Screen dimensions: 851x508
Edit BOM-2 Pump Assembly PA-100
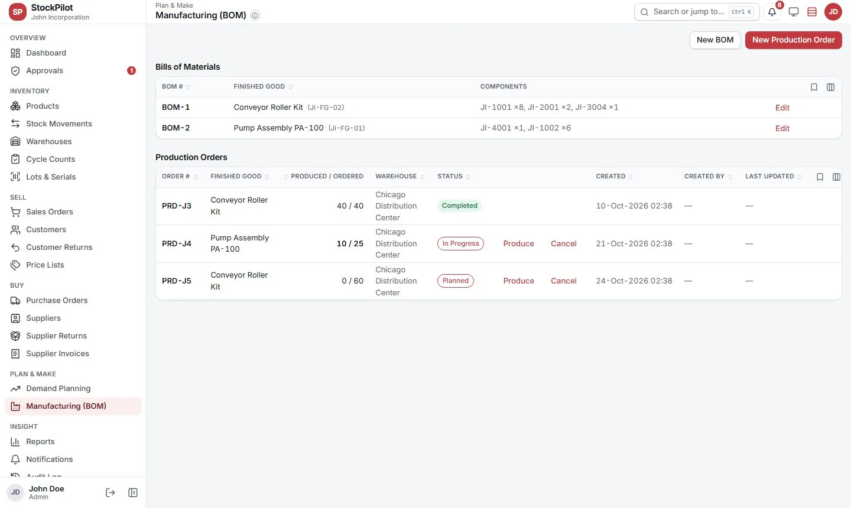tap(782, 128)
